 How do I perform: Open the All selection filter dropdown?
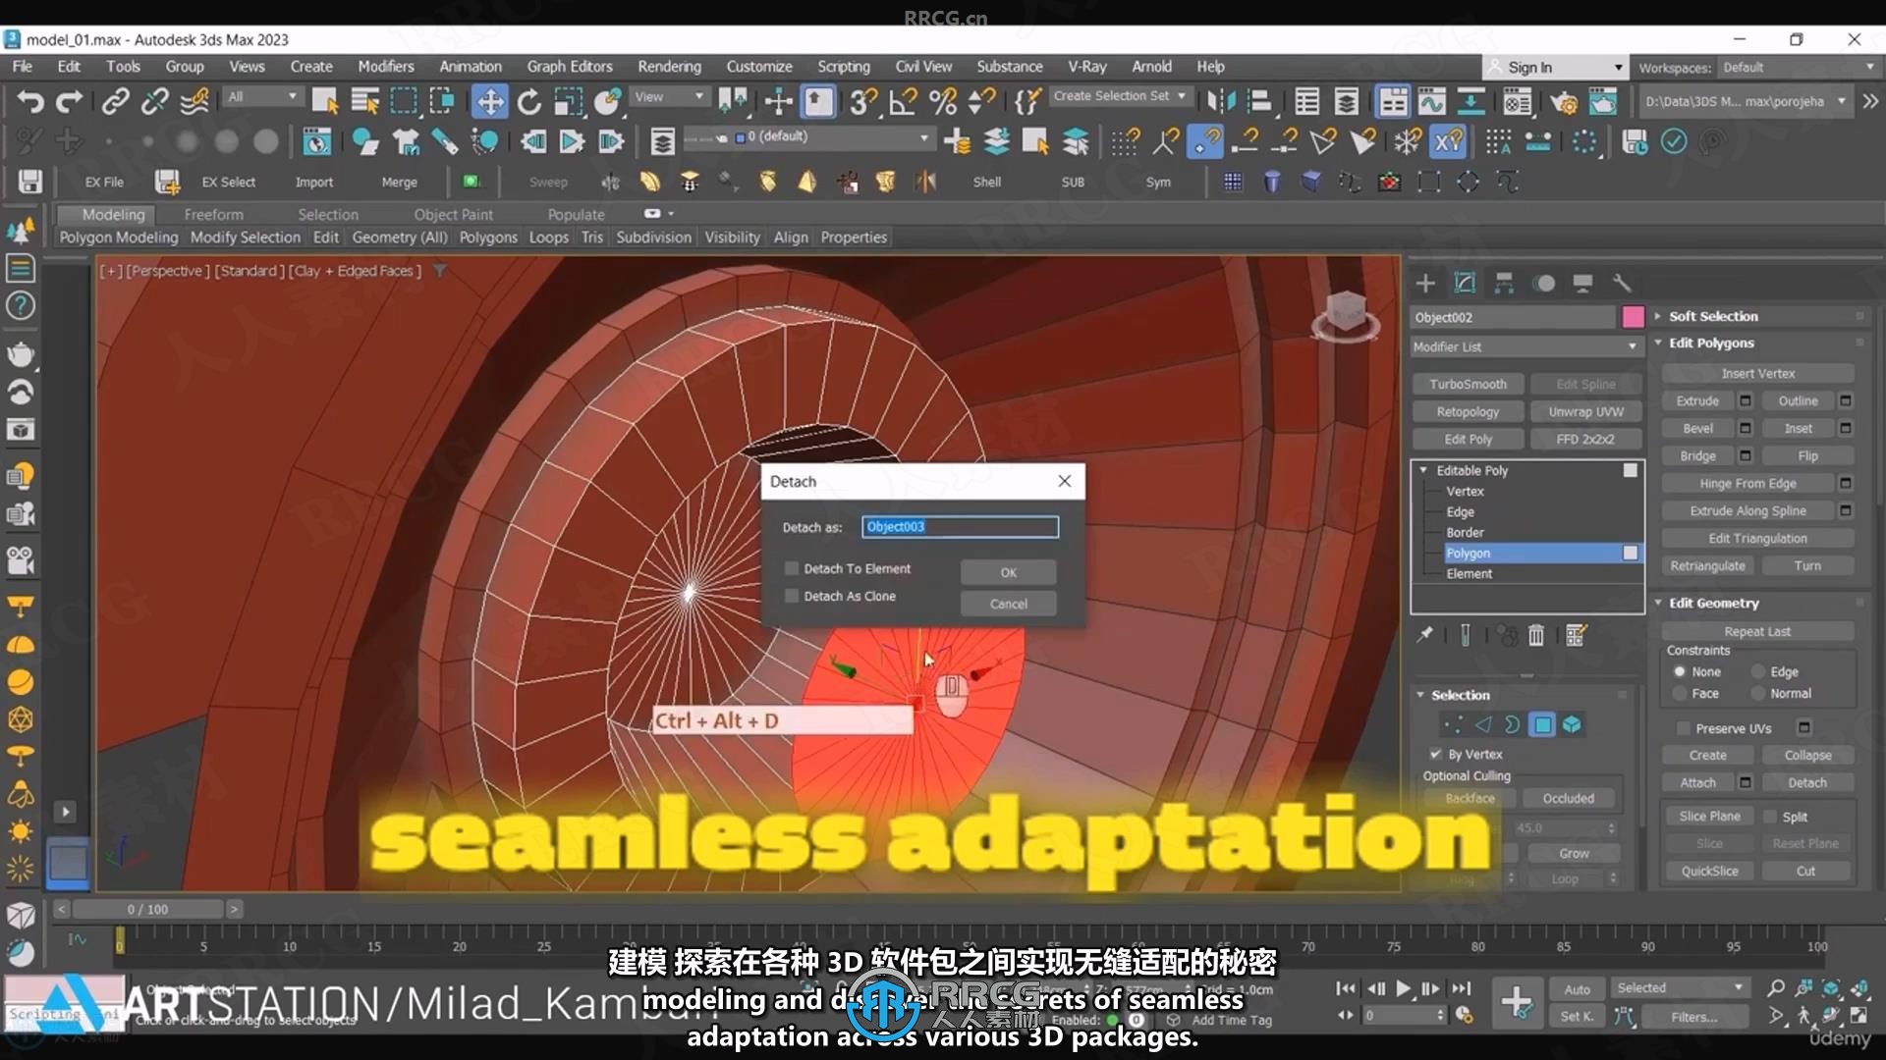tap(262, 96)
